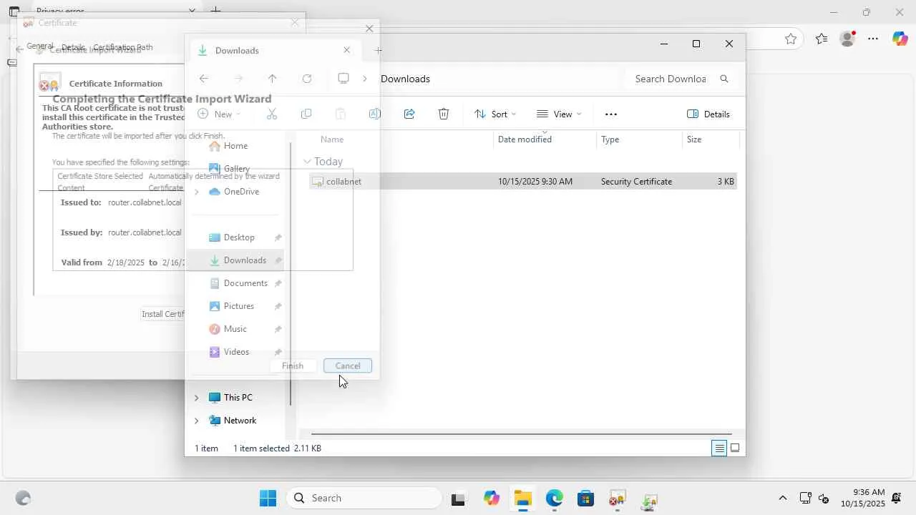Click the Paste icon in Explorer toolbar
916x515 pixels.
341,114
